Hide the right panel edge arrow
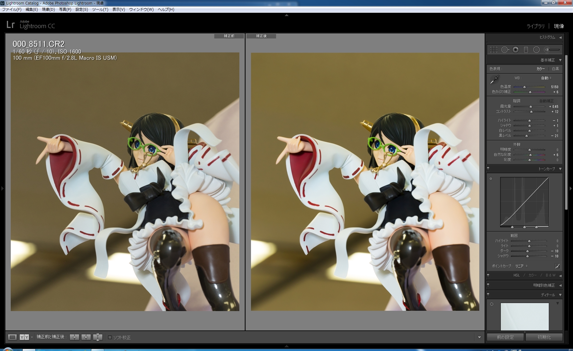The height and width of the screenshot is (351, 573). point(571,188)
